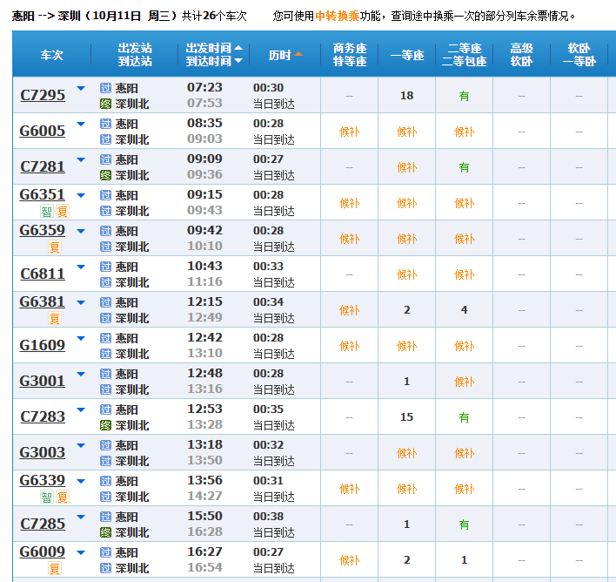The height and width of the screenshot is (582, 616).
Task: Click 智 badge under G6339
Action: click(47, 497)
